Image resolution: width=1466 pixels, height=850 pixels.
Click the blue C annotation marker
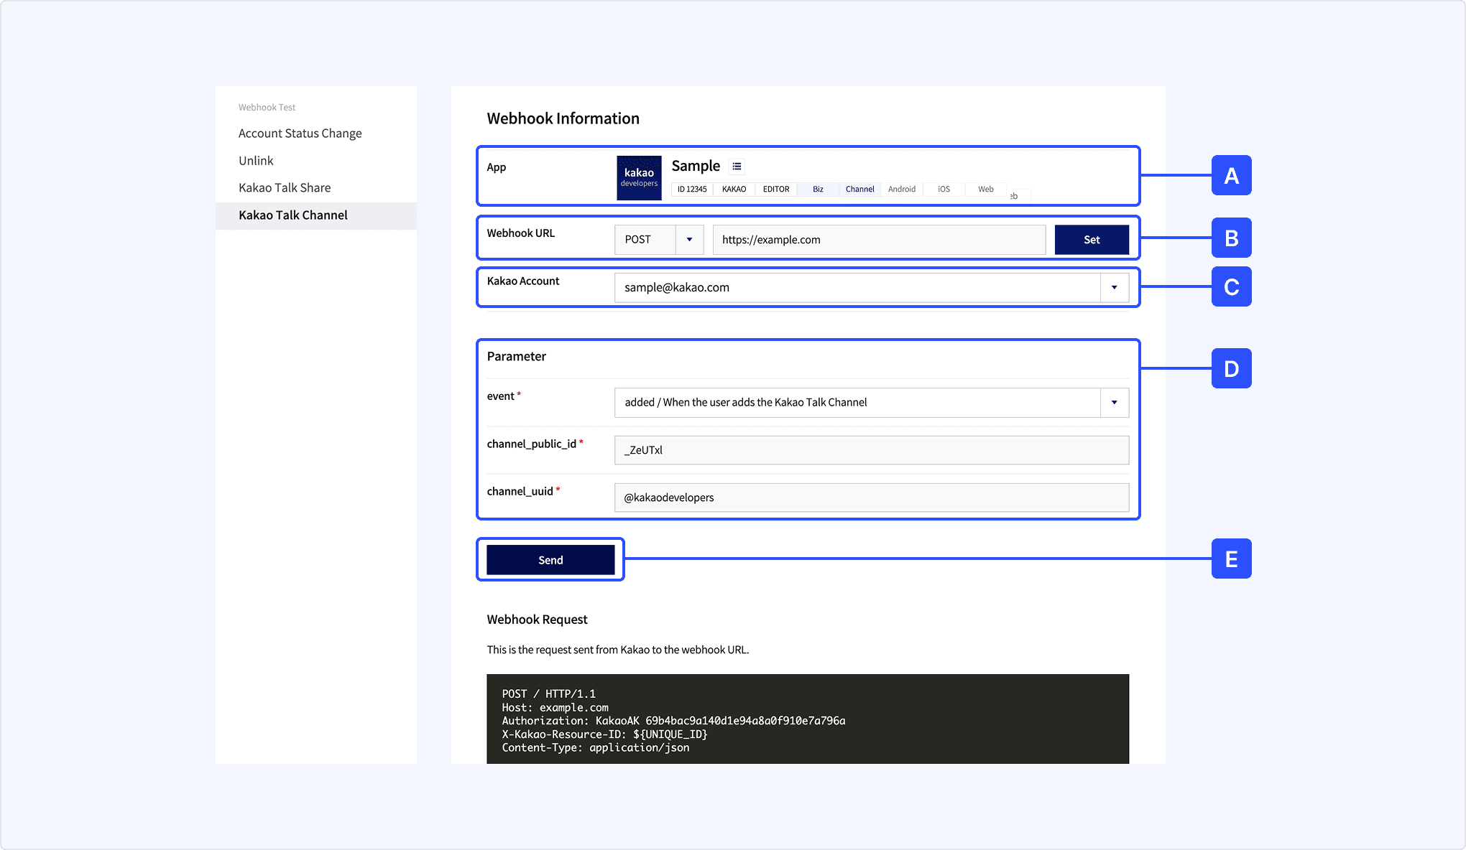point(1231,286)
